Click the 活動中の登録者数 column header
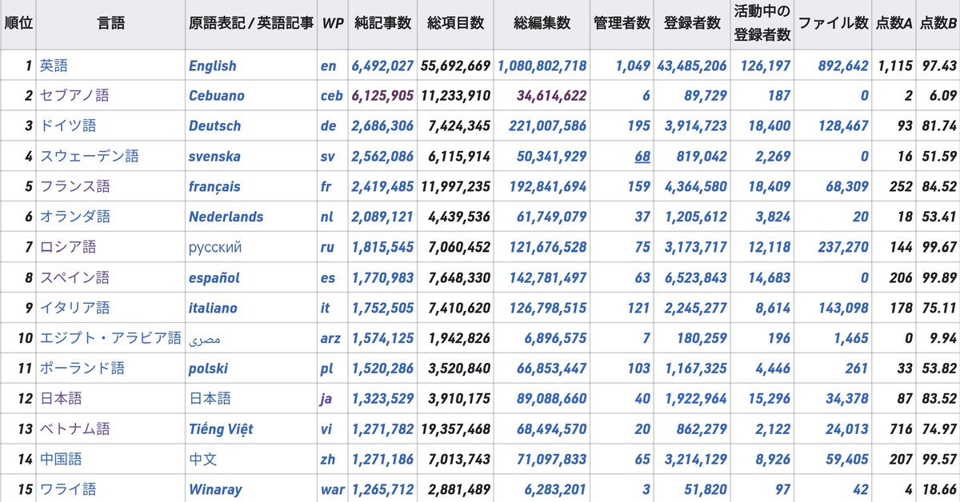Screen dimensions: 960x502 762,23
